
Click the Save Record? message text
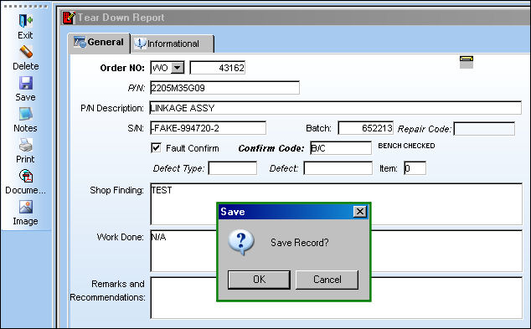(x=299, y=242)
